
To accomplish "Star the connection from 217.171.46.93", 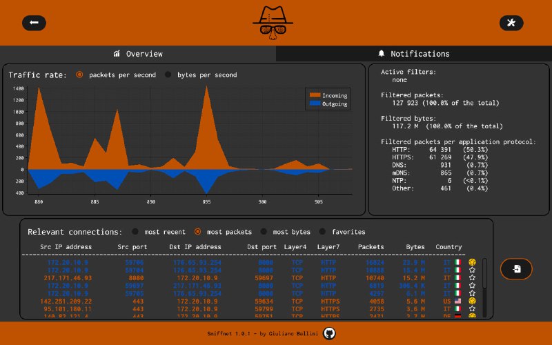I will click(x=472, y=278).
